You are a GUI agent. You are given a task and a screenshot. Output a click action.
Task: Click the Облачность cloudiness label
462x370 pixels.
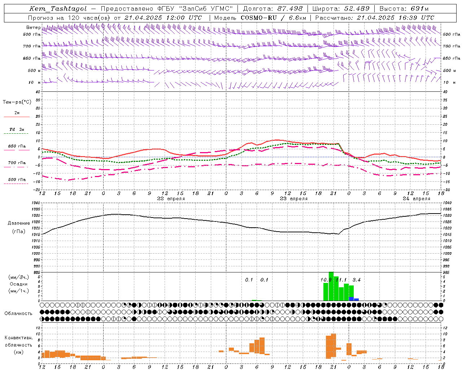[x=18, y=313]
